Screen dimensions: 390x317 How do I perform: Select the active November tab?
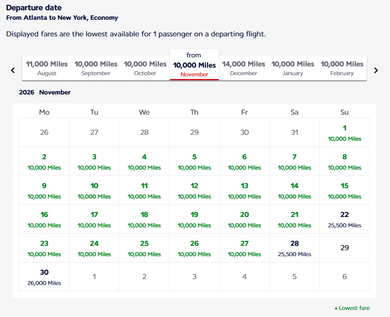(194, 65)
